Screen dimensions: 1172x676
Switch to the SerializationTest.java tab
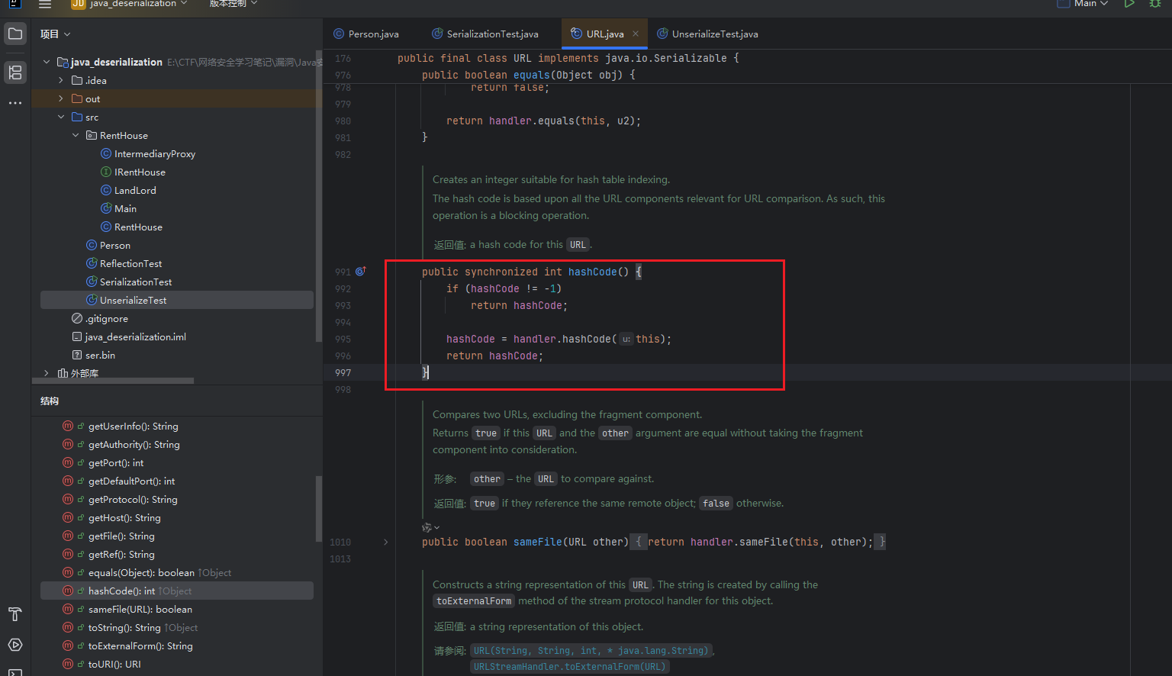tap(492, 34)
